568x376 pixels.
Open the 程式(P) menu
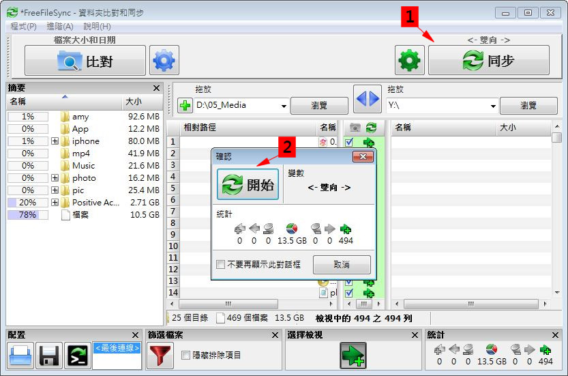[24, 26]
